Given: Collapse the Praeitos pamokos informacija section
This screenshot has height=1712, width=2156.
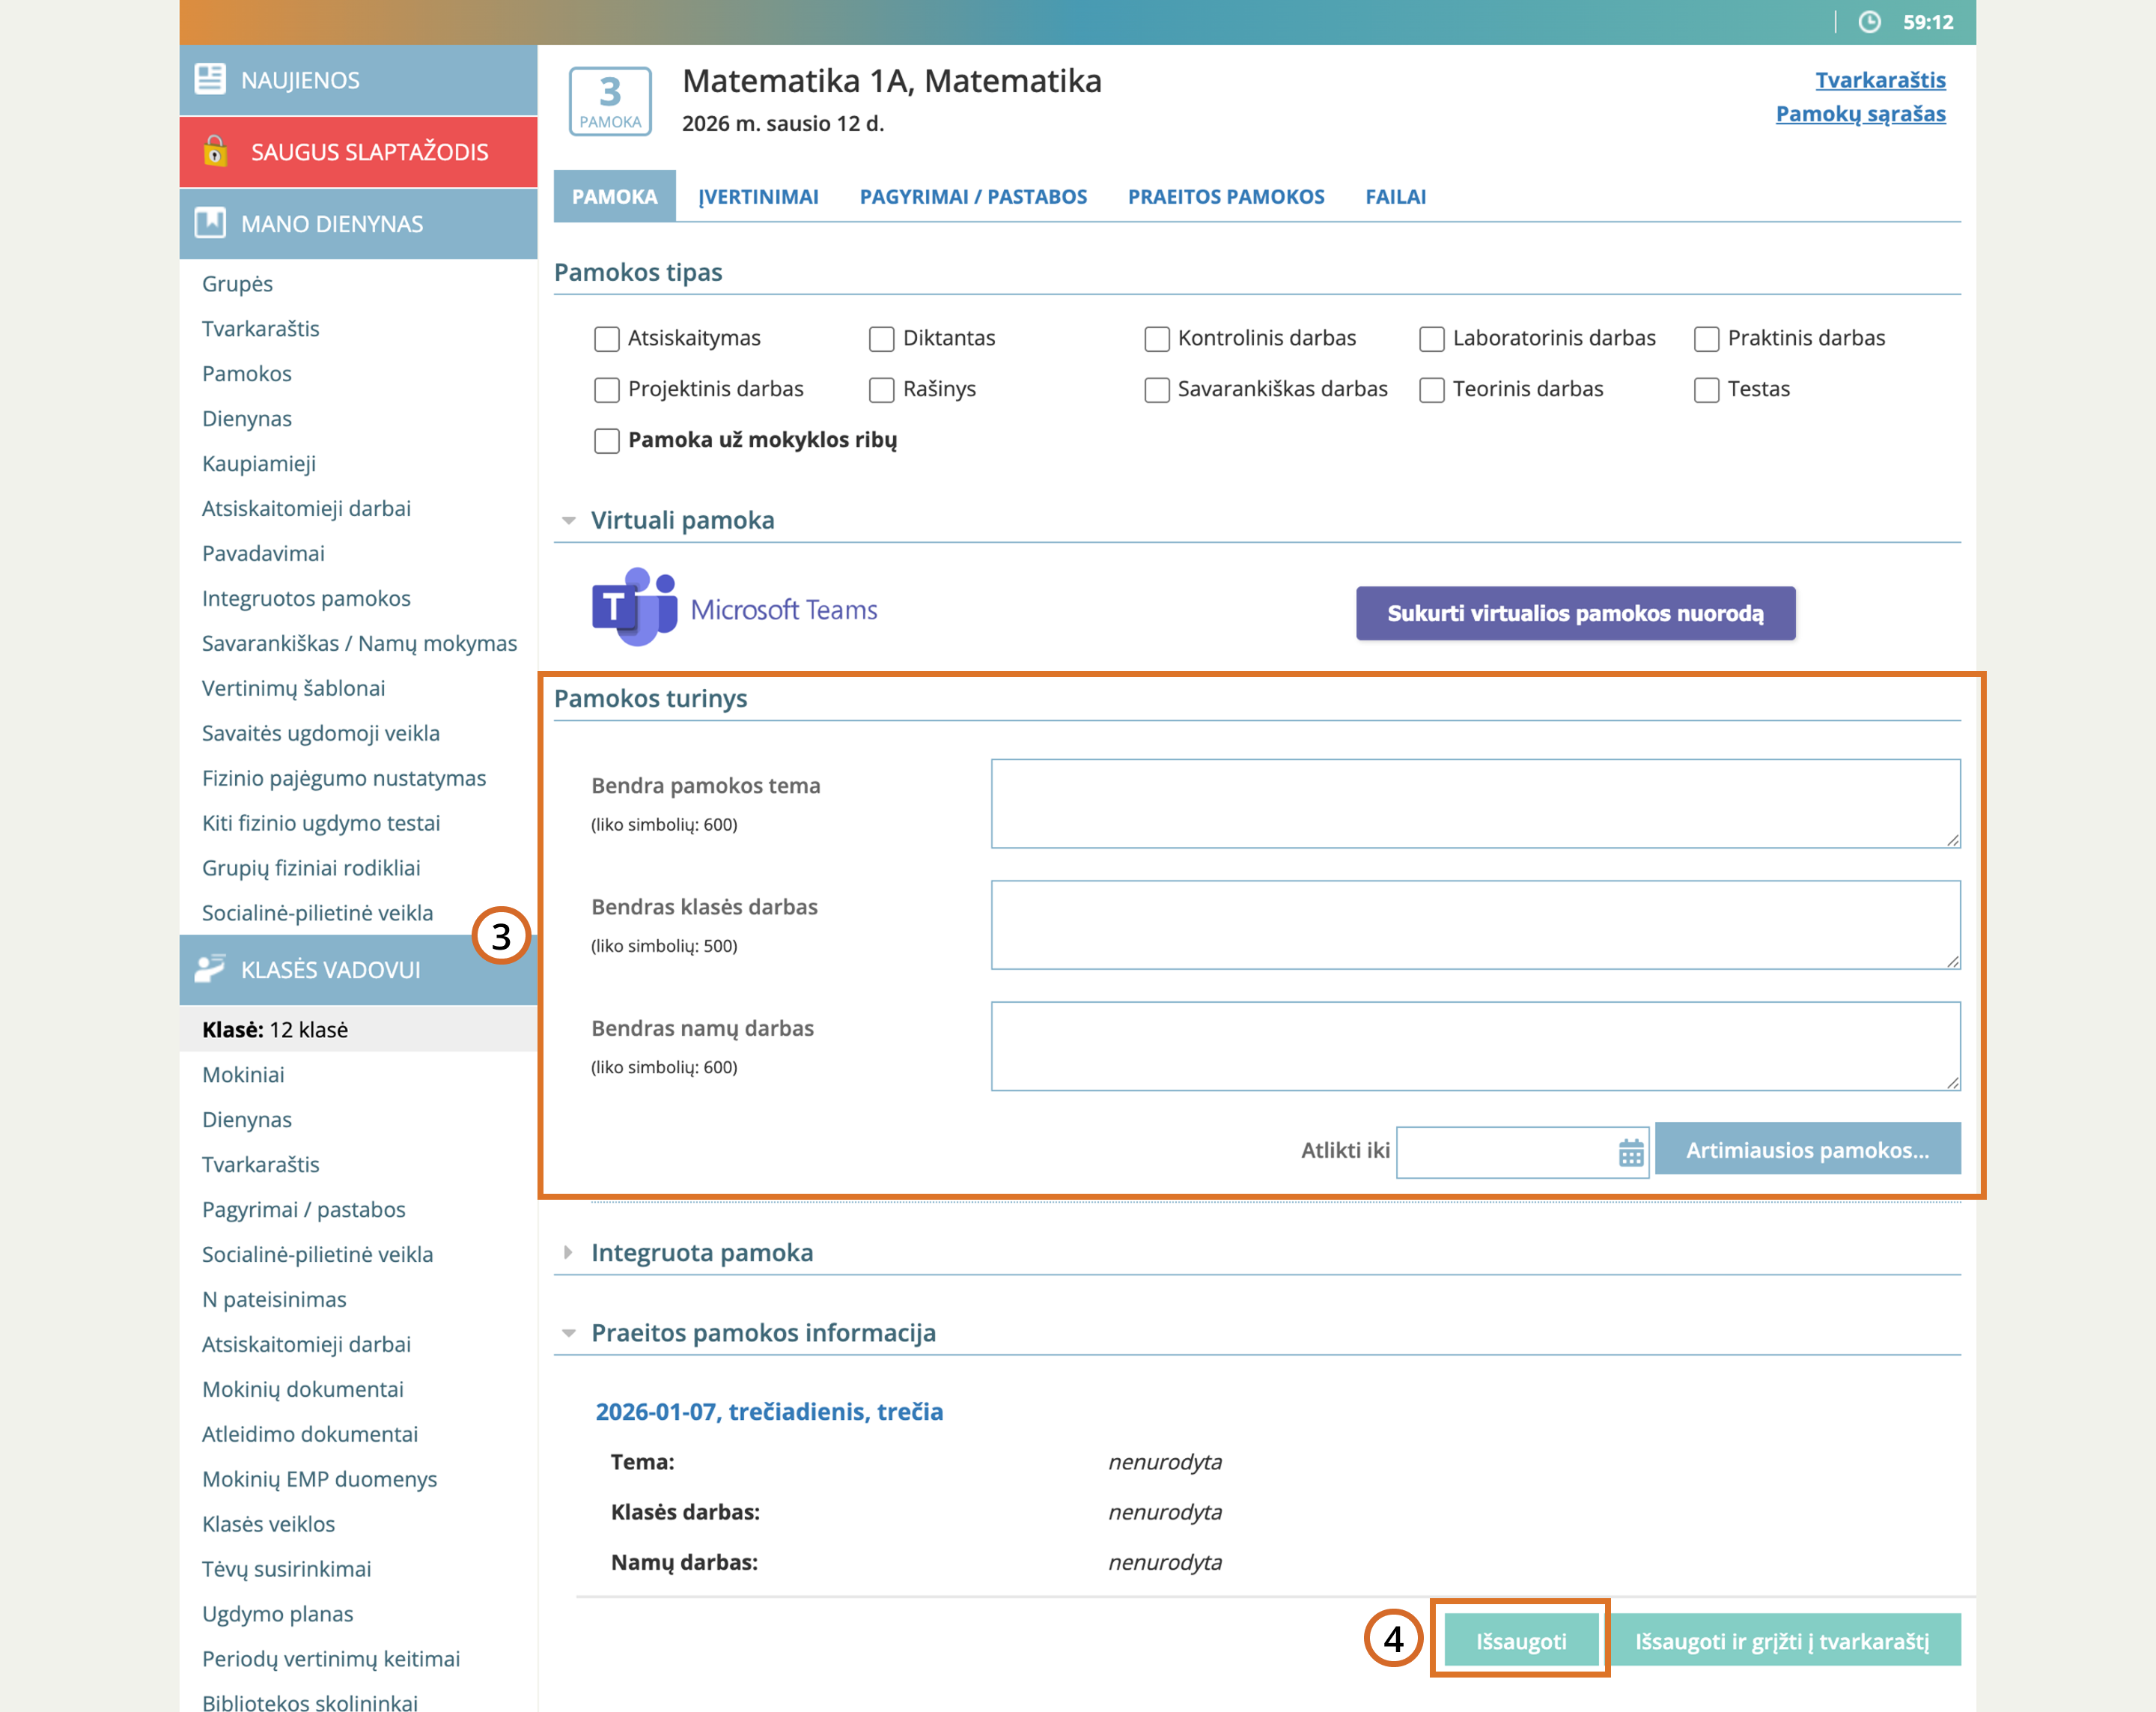Looking at the screenshot, I should [569, 1334].
